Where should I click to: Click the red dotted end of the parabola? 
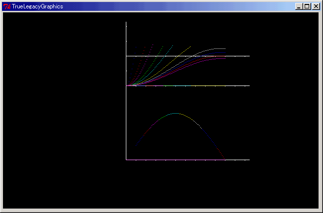(224, 159)
